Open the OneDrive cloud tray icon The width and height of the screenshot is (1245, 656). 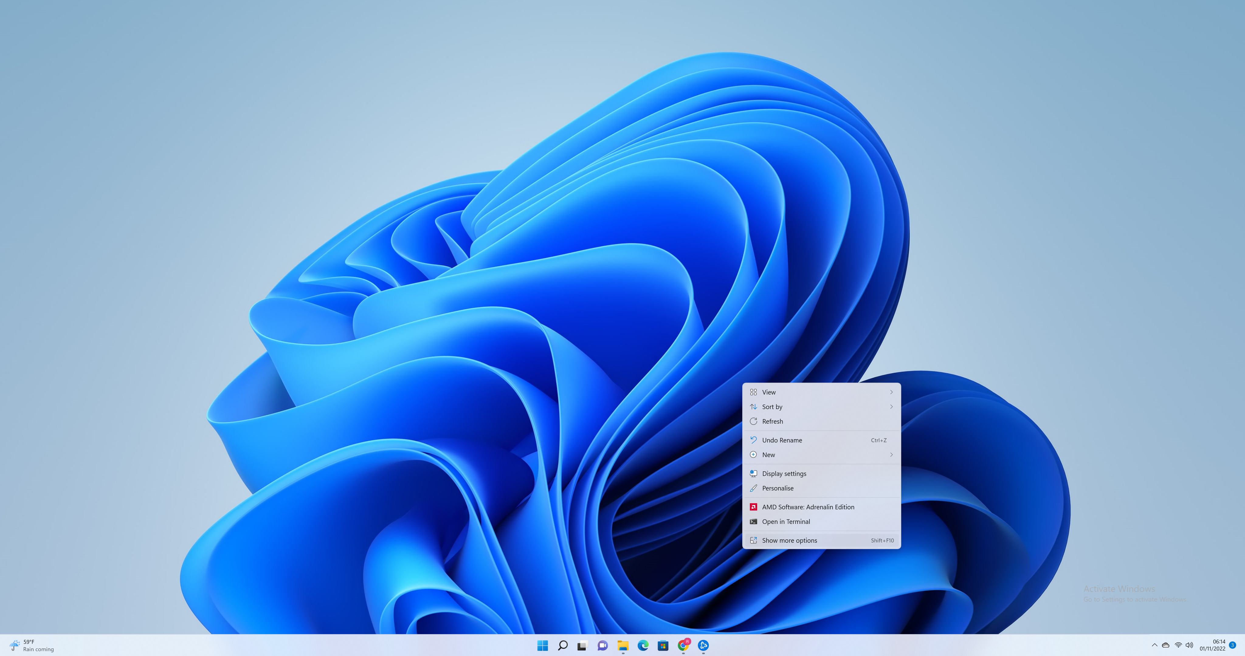click(1166, 645)
